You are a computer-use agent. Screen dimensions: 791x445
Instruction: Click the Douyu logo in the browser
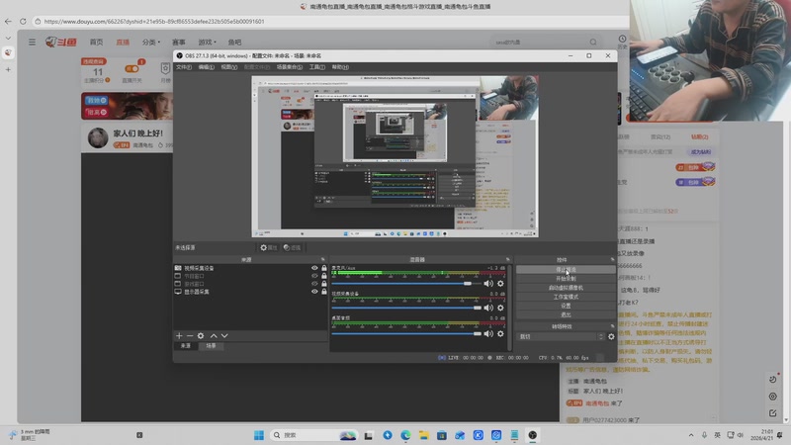click(x=60, y=43)
